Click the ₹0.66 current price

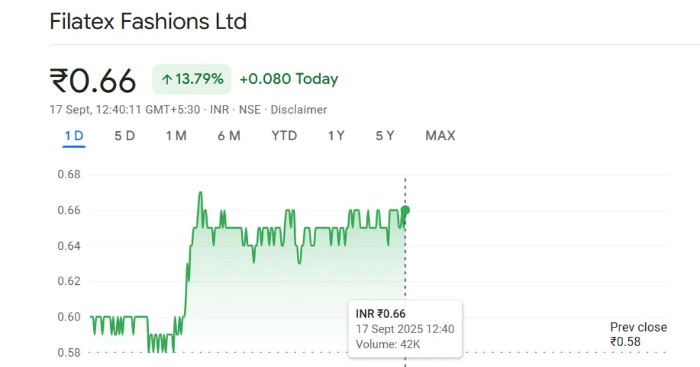pyautogui.click(x=93, y=80)
